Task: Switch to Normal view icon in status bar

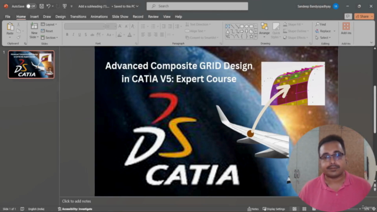Action: pos(295,209)
